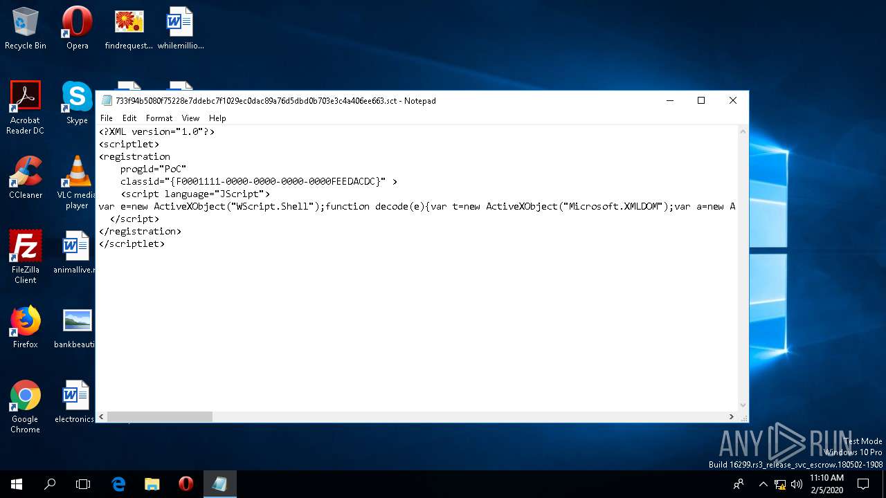Open Task View on the taskbar

click(x=83, y=484)
